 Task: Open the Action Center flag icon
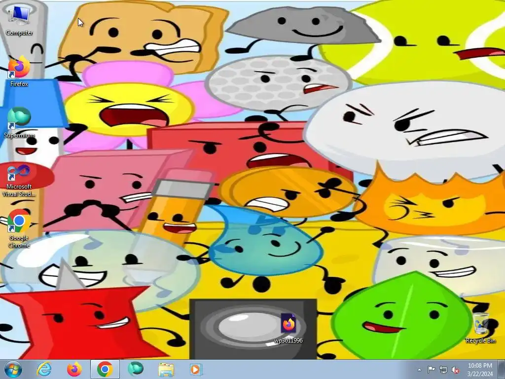pos(431,370)
